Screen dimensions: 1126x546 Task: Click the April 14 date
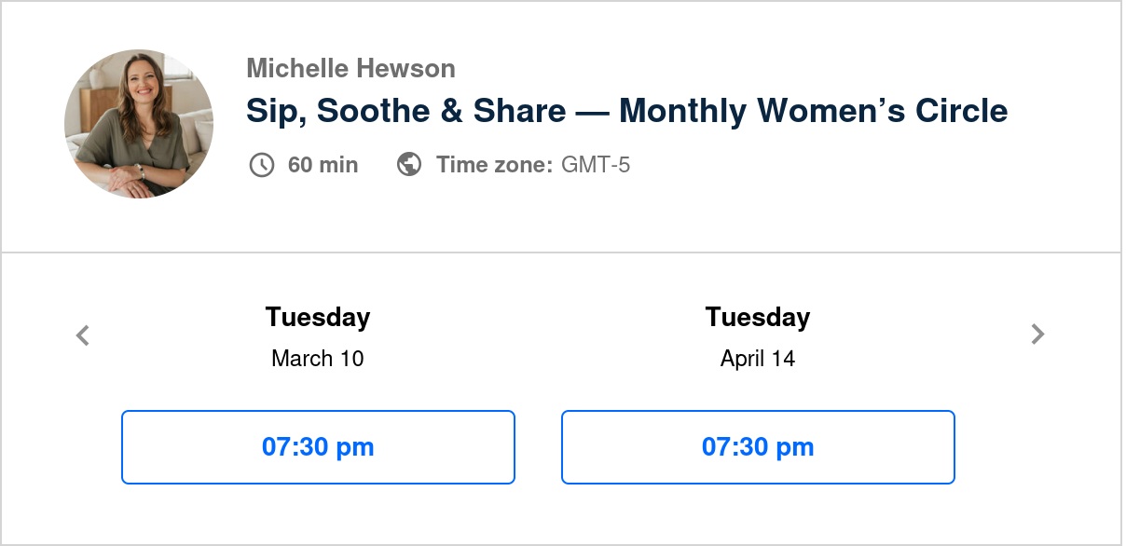click(758, 359)
